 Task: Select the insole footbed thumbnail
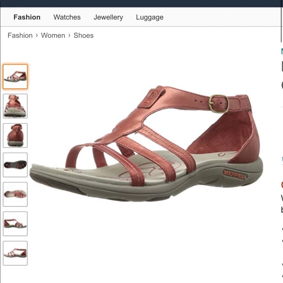click(x=15, y=195)
